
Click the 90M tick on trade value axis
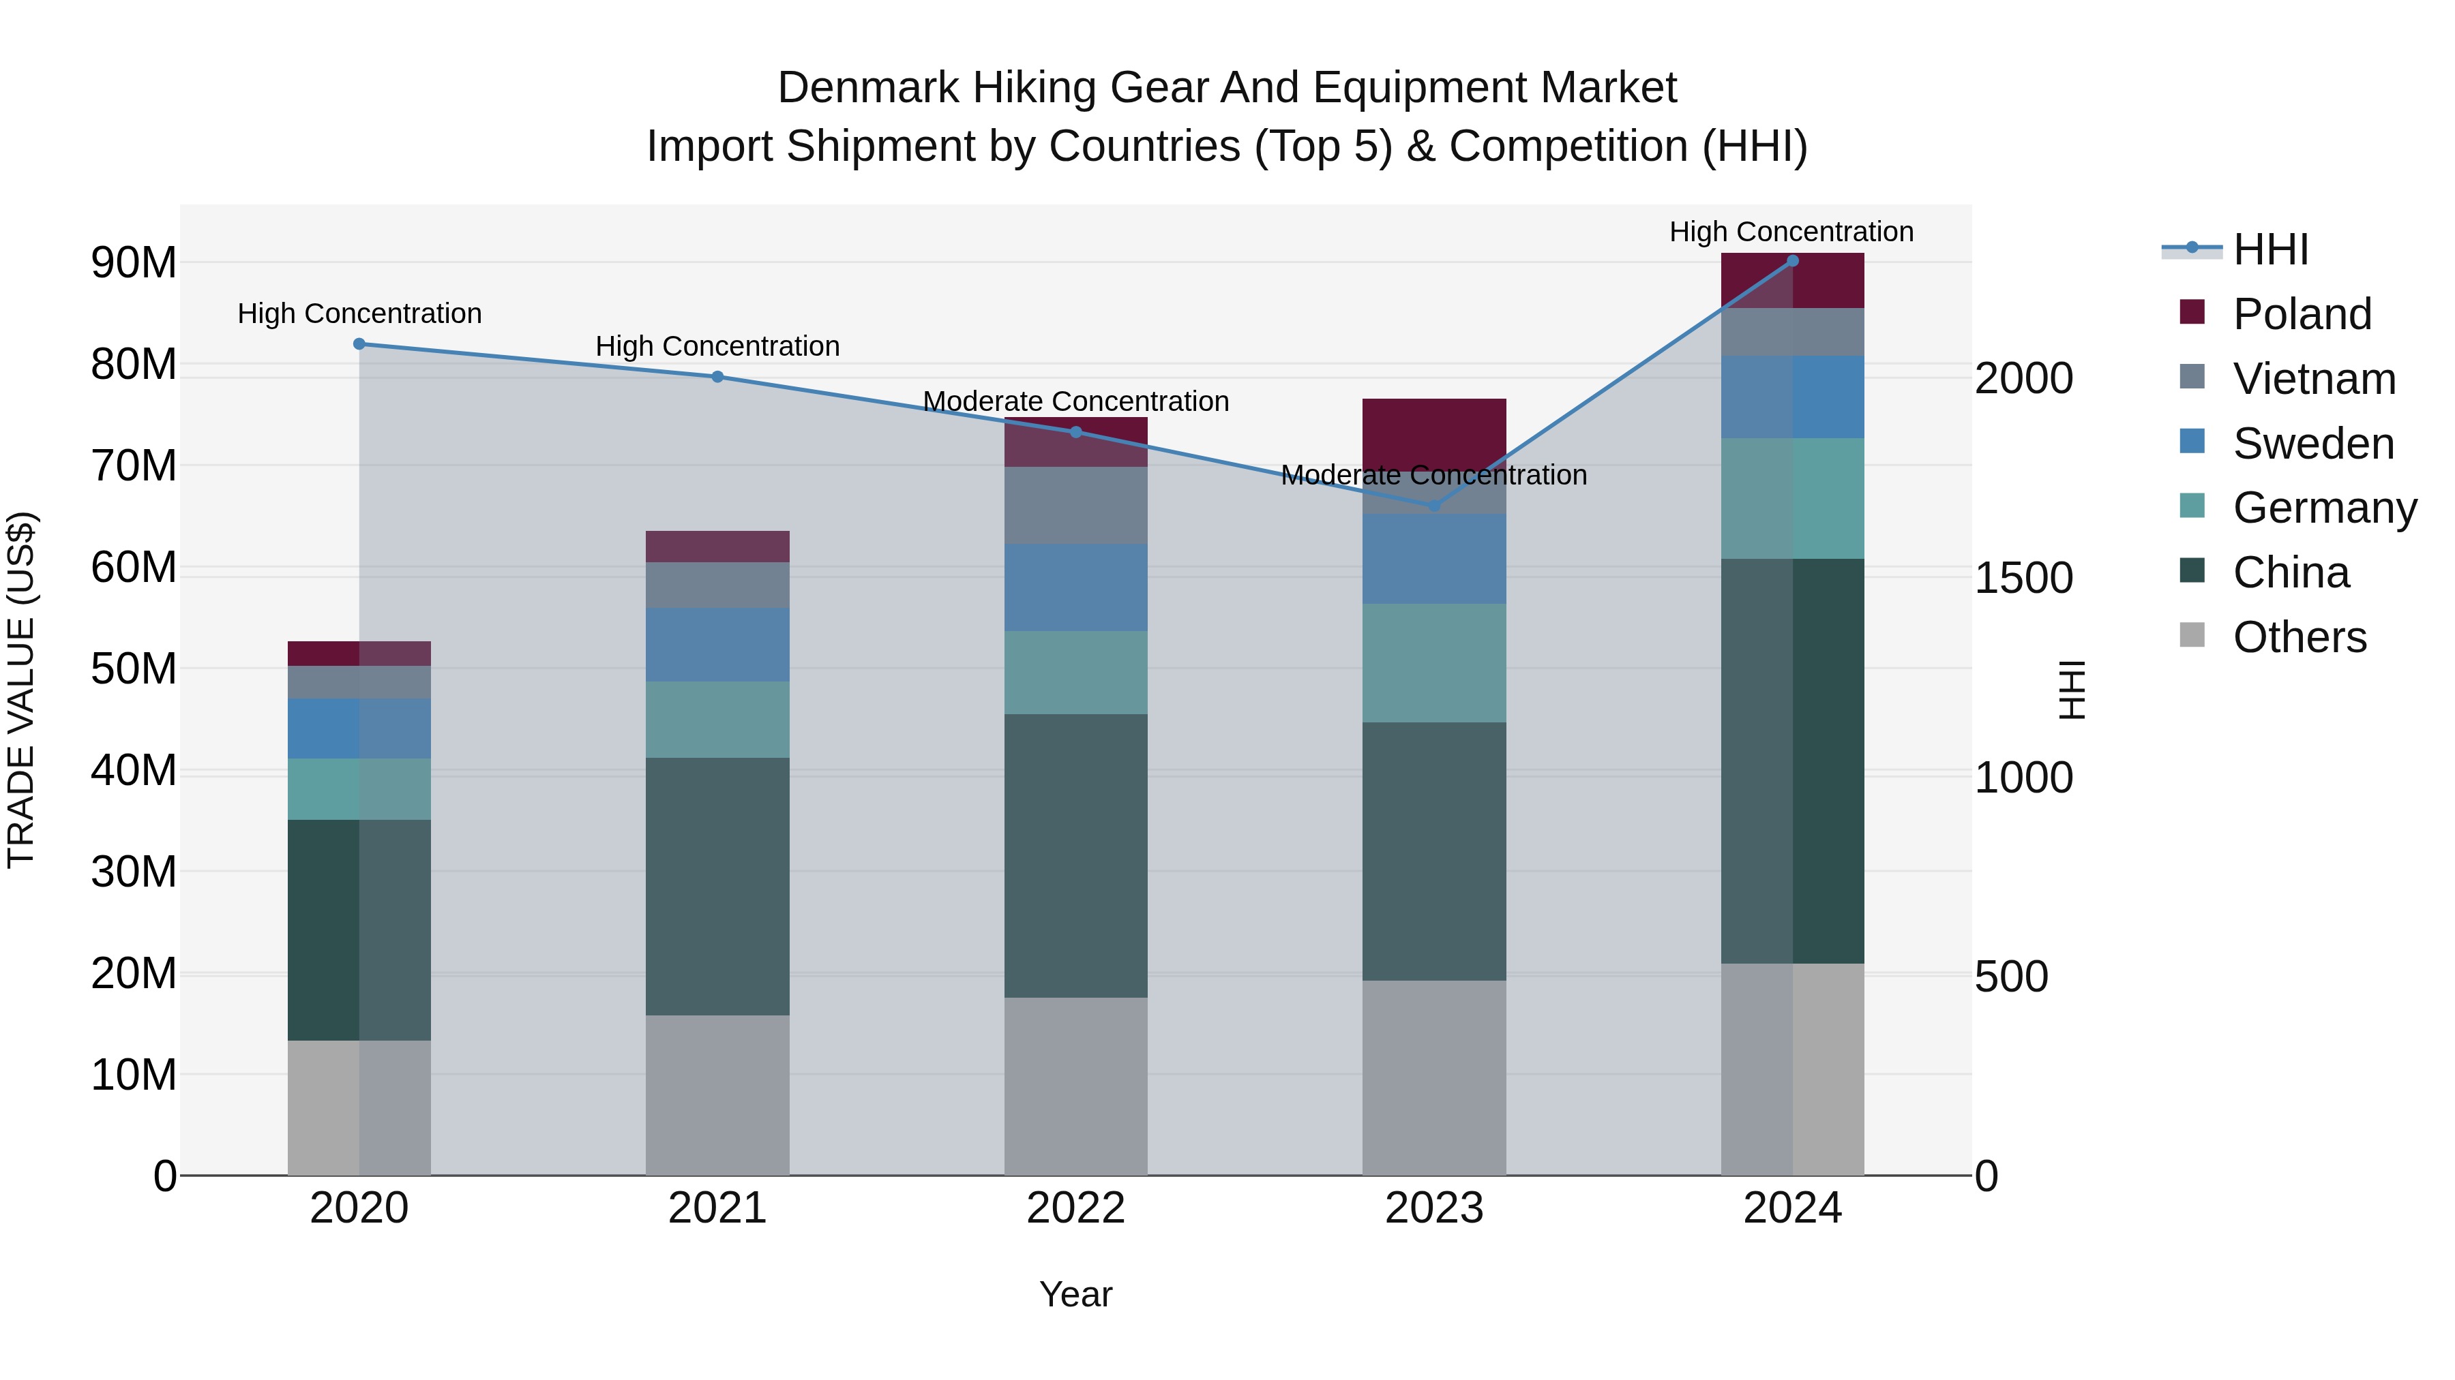tap(134, 263)
